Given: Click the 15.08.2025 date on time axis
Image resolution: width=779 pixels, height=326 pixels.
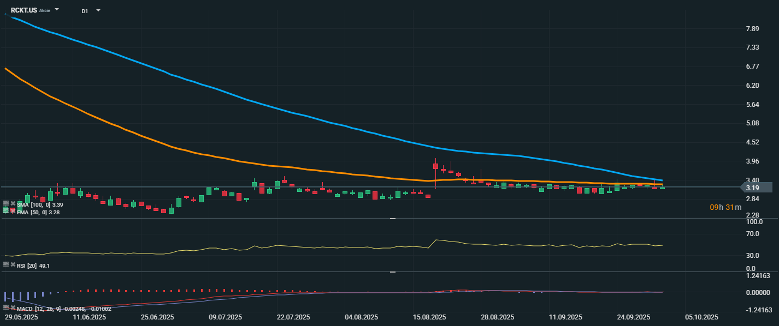Looking at the screenshot, I should click(429, 317).
